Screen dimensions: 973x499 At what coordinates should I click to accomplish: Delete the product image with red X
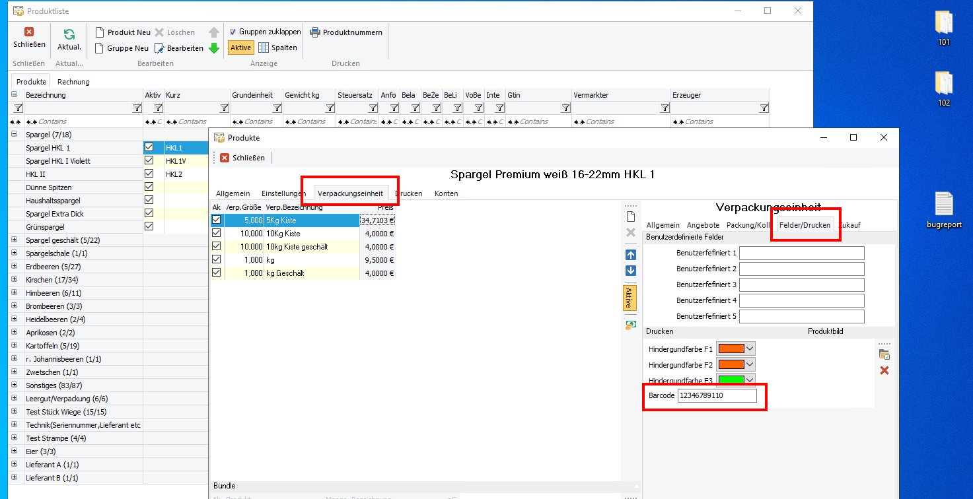click(884, 370)
